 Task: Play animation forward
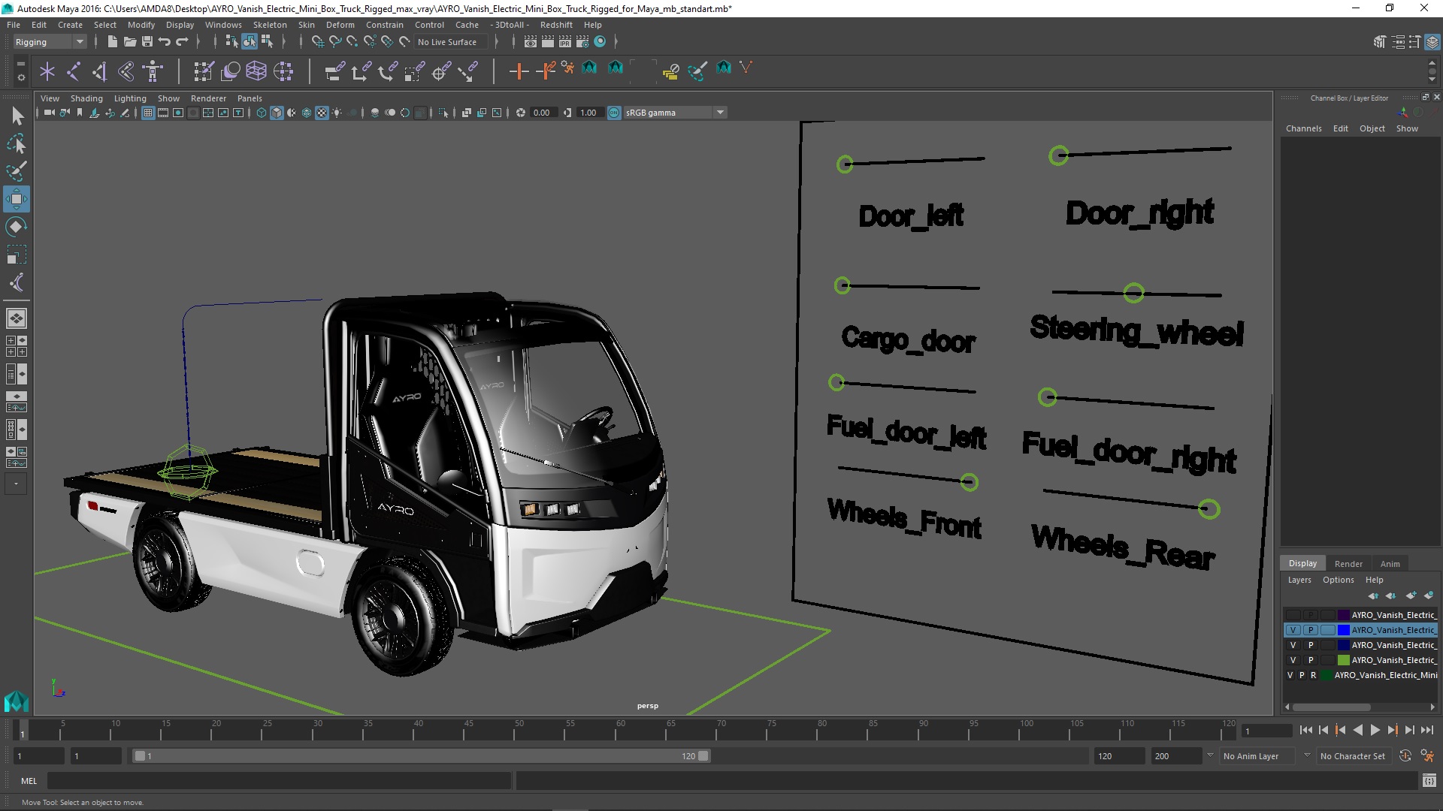point(1375,730)
